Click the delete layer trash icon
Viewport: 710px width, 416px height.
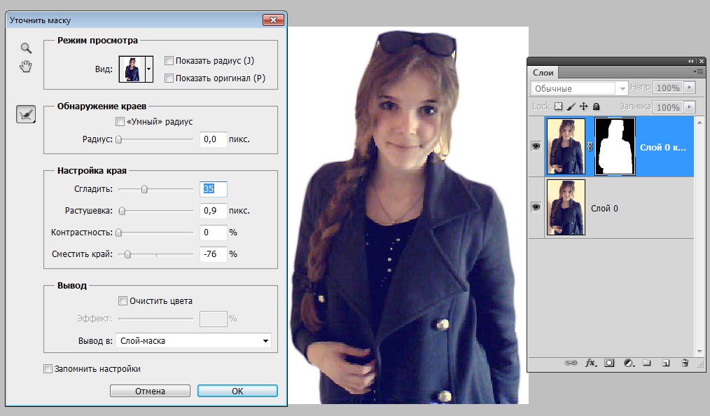[x=685, y=363]
